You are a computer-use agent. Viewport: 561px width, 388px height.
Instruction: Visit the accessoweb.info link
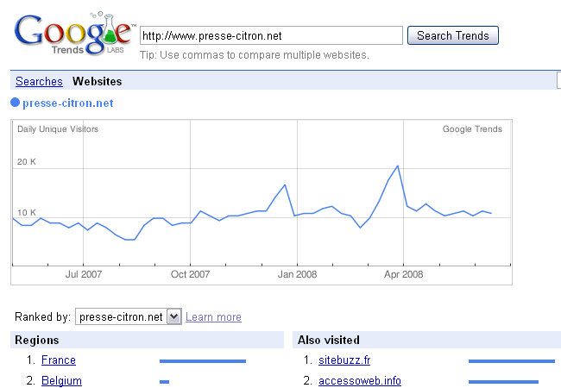(360, 380)
